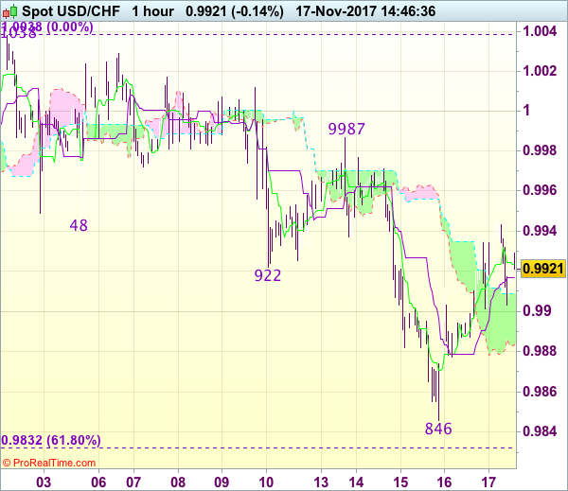Select the '1 hour' timeframe label
568x491 pixels.
pyautogui.click(x=152, y=11)
